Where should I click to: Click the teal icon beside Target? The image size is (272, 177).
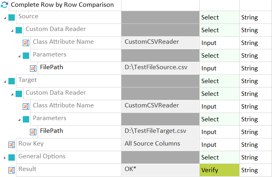click(x=12, y=81)
